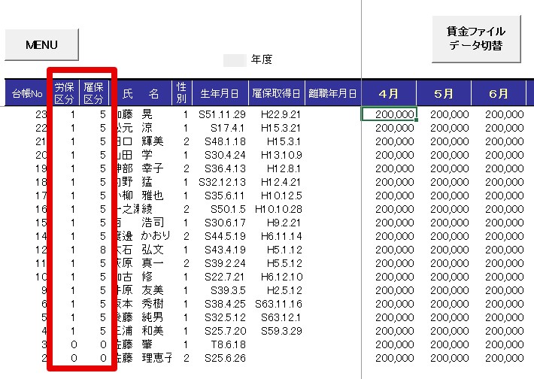
Task: Select birth date cell S48.1.18
Action: (225, 141)
